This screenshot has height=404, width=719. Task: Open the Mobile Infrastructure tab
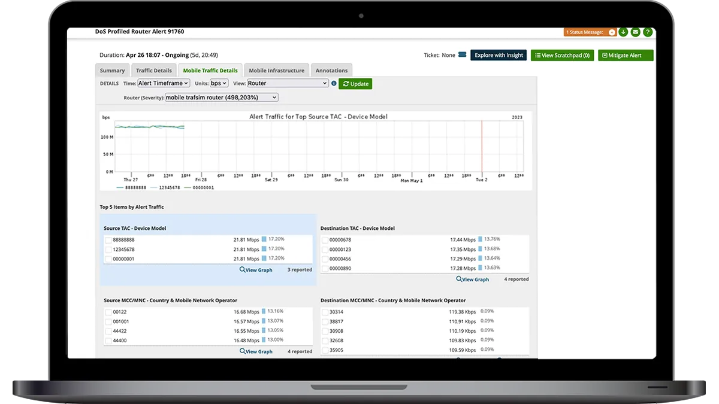pos(276,70)
